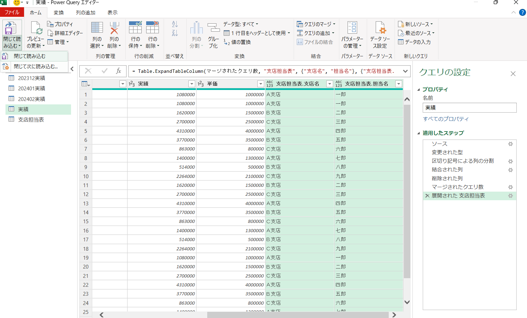Open settings gear for ソース step
Screen dimensions: 527x318
click(511, 144)
